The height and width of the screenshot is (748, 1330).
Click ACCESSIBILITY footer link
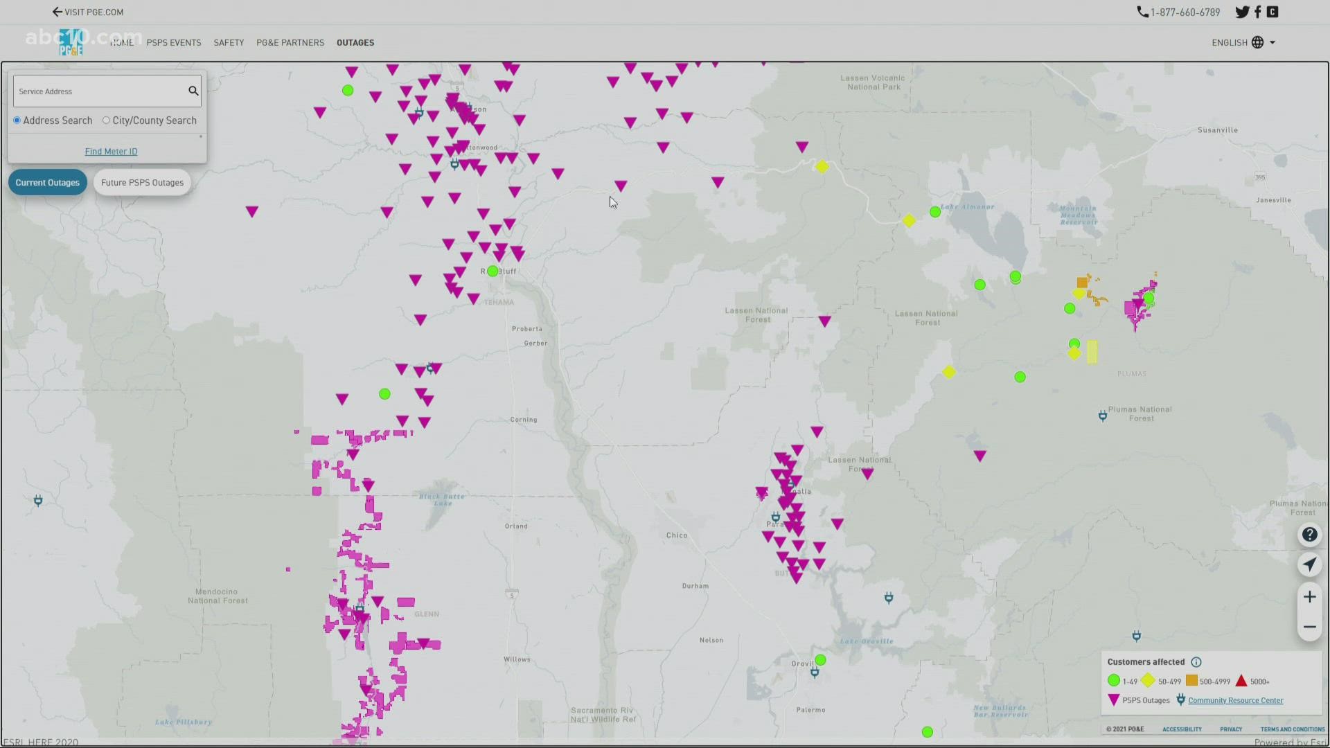click(x=1182, y=729)
